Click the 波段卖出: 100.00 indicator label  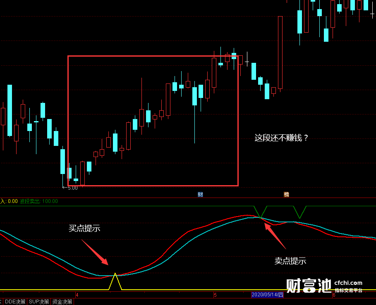[x=38, y=201]
